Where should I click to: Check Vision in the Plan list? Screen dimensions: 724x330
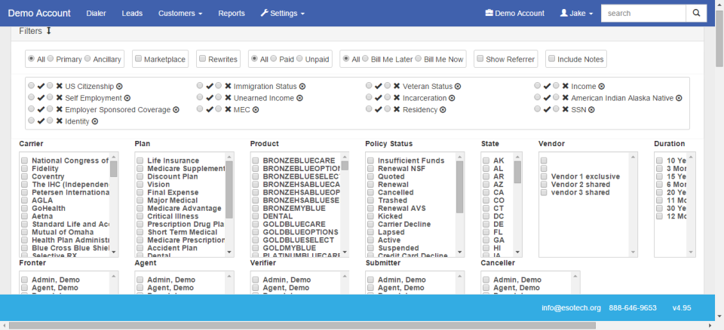pos(140,184)
